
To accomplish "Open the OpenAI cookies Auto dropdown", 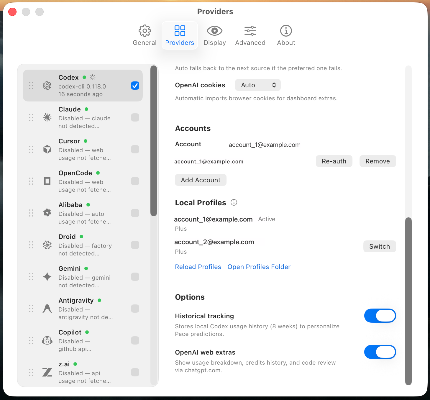I will coord(258,85).
